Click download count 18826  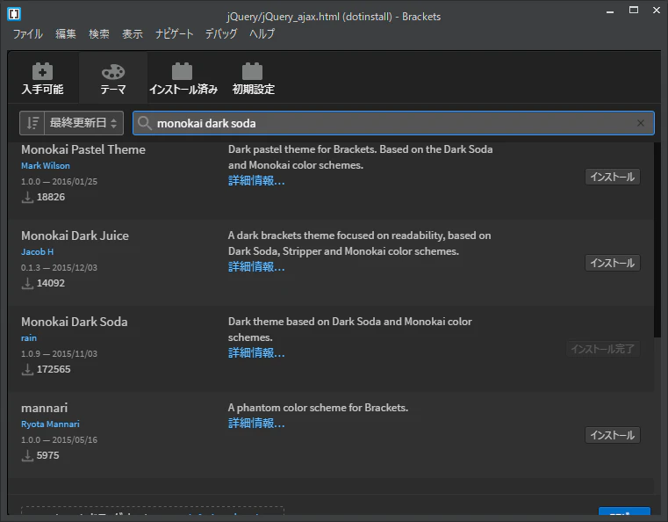click(51, 197)
